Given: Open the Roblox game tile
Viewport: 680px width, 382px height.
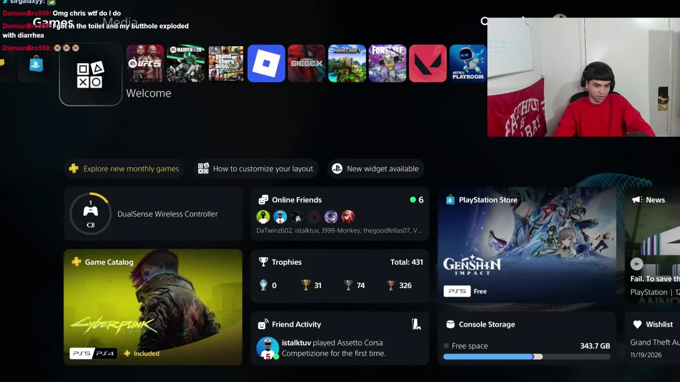Looking at the screenshot, I should (x=266, y=64).
